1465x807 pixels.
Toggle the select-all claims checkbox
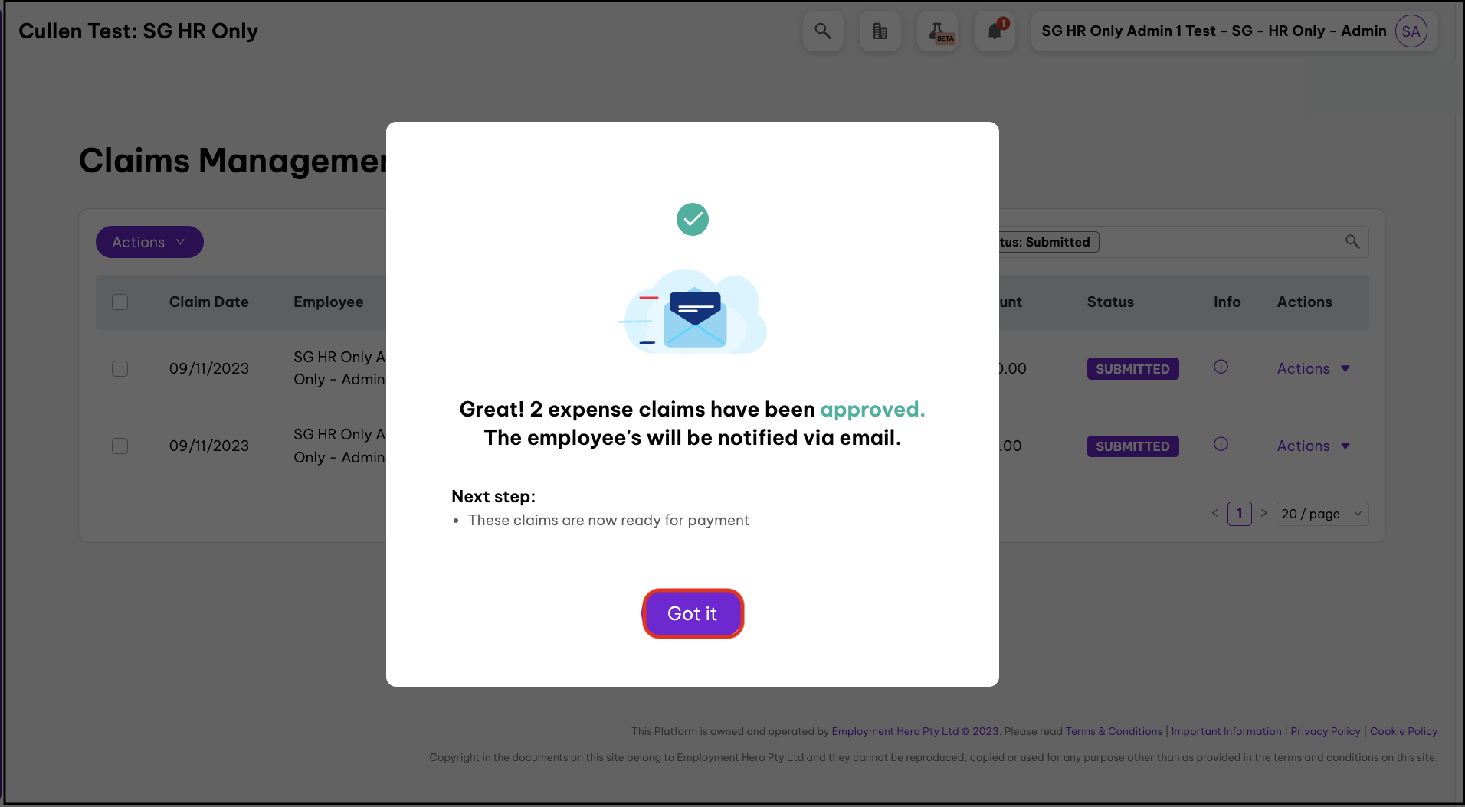[120, 302]
